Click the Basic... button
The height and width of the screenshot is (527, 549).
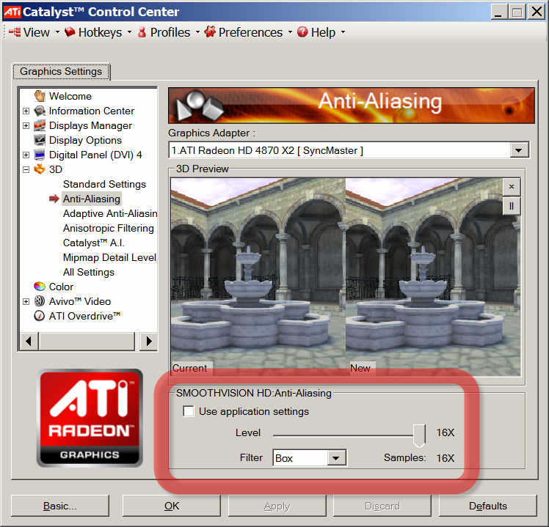click(60, 506)
